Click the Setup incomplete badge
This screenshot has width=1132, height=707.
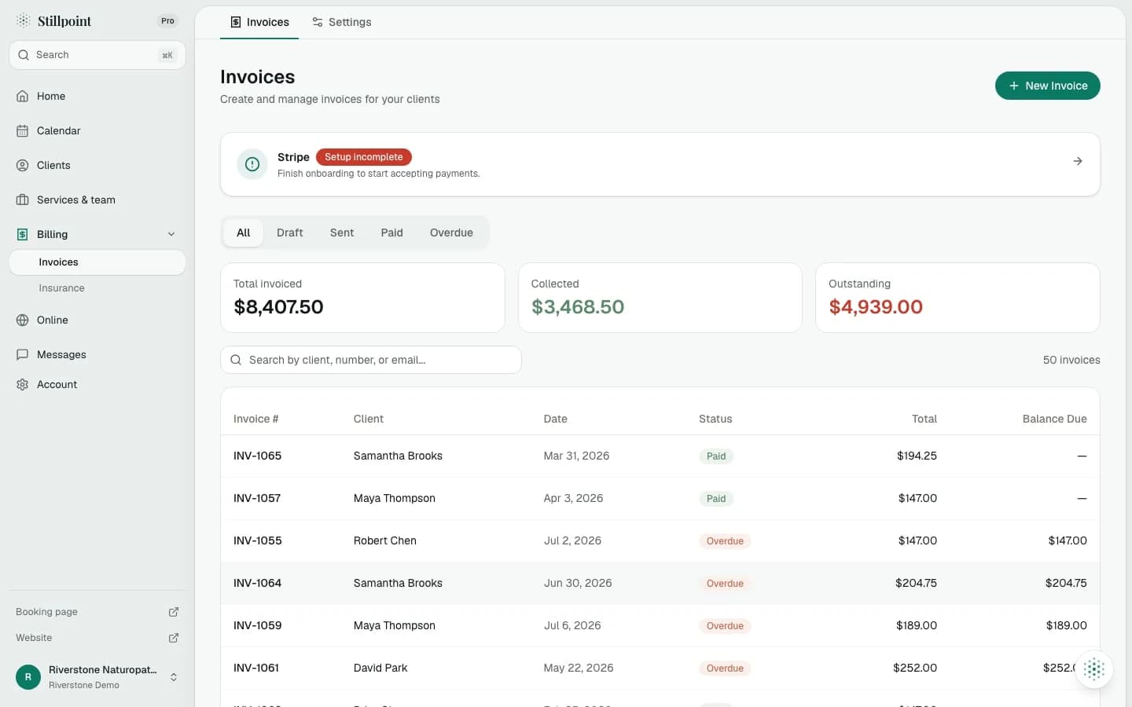(x=364, y=157)
